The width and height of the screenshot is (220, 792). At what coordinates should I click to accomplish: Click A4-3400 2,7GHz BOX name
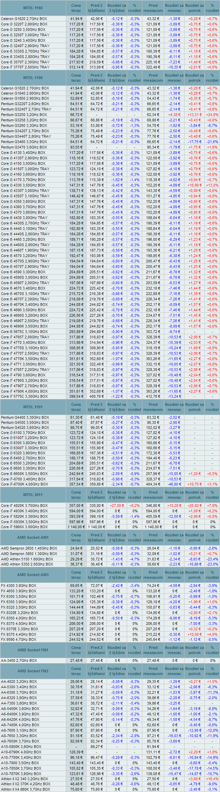(19, 660)
